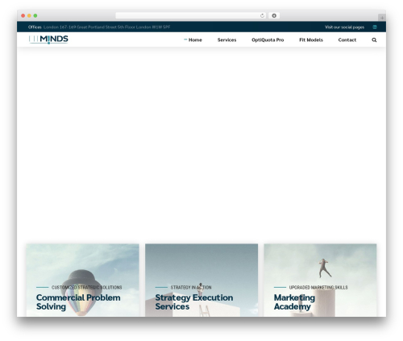
Task: Click the browser download button icon
Action: (x=274, y=15)
